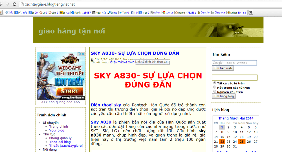Viewport: 282px width, 152px height.
Task: Open the Diagnosis tool
Action: [x=218, y=13]
